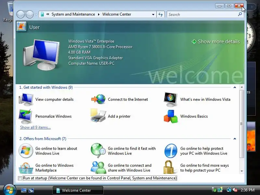Click the Computer Name: USER-PC text

click(91, 63)
